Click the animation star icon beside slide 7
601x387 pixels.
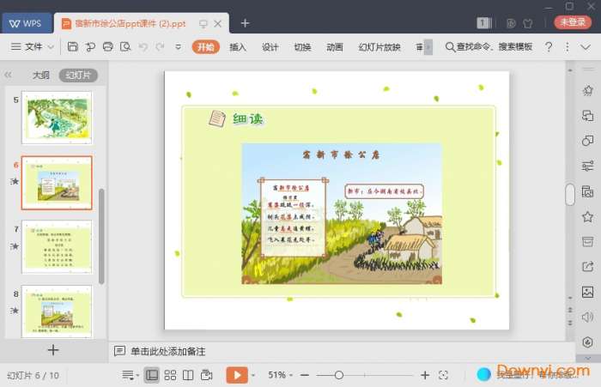click(x=15, y=245)
